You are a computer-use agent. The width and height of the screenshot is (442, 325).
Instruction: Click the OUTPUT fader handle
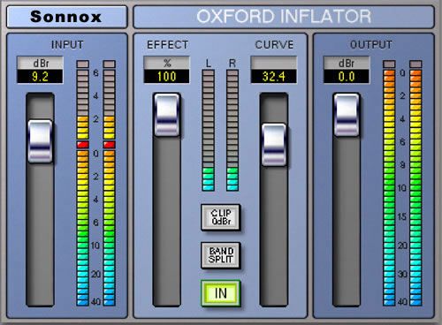click(347, 115)
